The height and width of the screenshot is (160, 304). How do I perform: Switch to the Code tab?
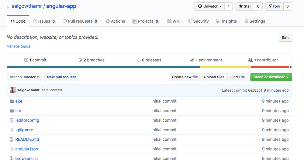[18, 21]
